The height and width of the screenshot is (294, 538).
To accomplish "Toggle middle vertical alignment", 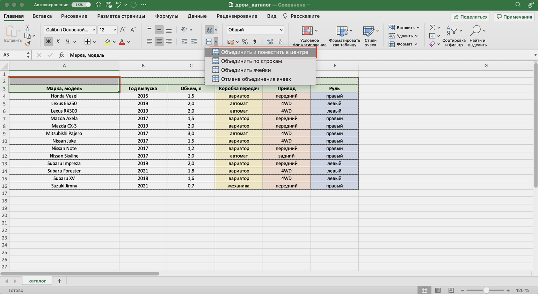I will (x=159, y=30).
